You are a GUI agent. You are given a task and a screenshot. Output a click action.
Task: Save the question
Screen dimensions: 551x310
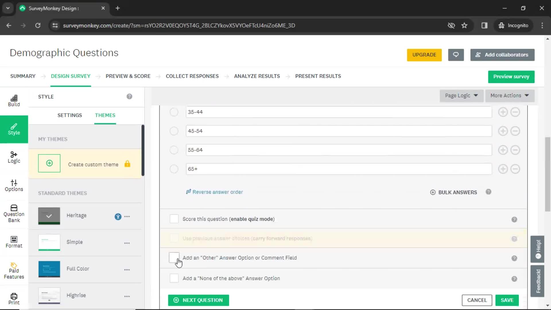(507, 300)
